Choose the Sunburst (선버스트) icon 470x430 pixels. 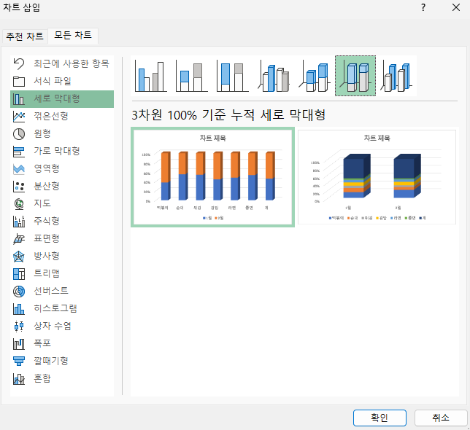coord(19,291)
